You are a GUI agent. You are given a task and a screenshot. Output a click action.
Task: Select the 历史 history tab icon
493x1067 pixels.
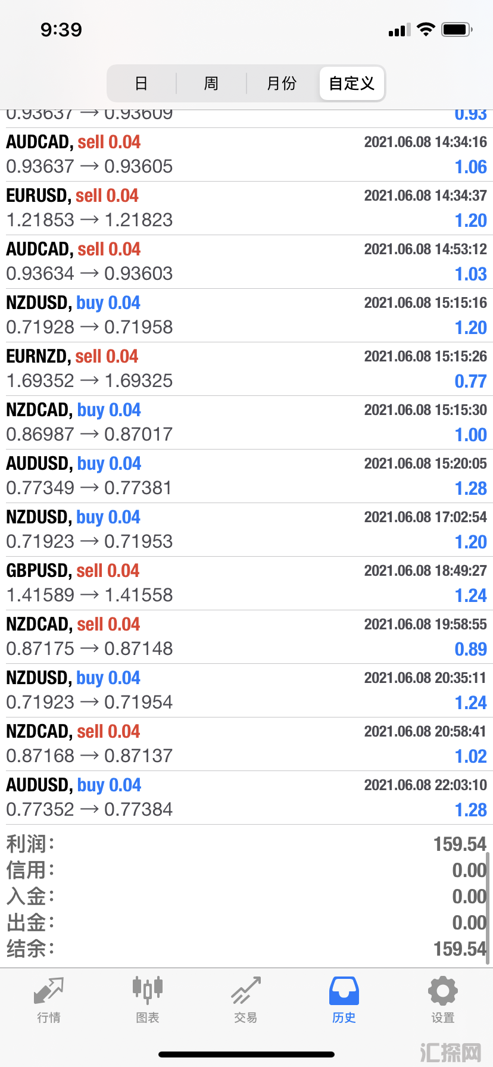point(344,991)
